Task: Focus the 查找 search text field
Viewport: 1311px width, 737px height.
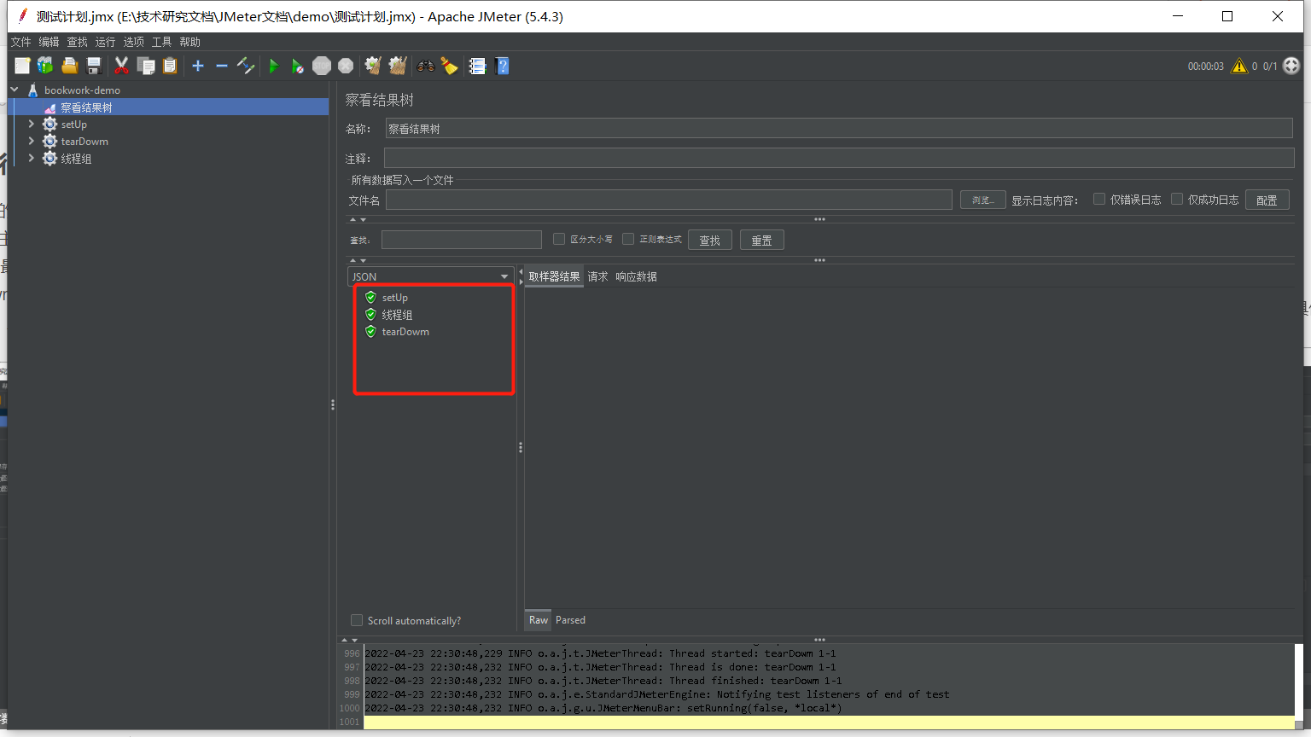Action: click(461, 240)
